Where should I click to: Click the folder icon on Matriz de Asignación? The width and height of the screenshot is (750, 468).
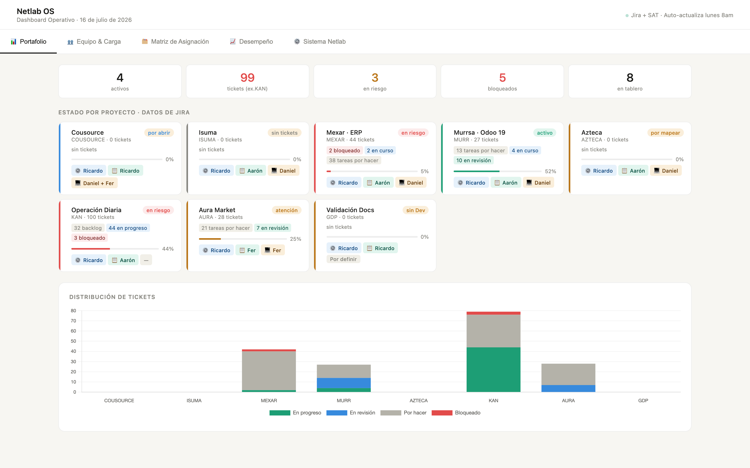[x=145, y=42]
